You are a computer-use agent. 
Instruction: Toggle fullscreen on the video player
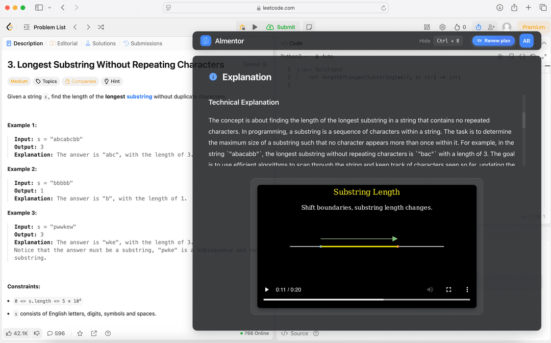click(448, 289)
